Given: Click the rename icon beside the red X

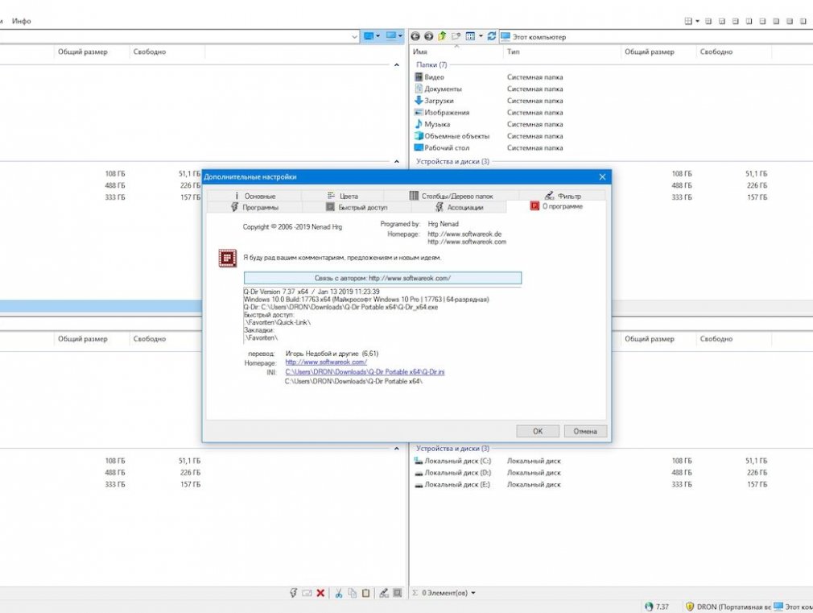Looking at the screenshot, I should (307, 593).
